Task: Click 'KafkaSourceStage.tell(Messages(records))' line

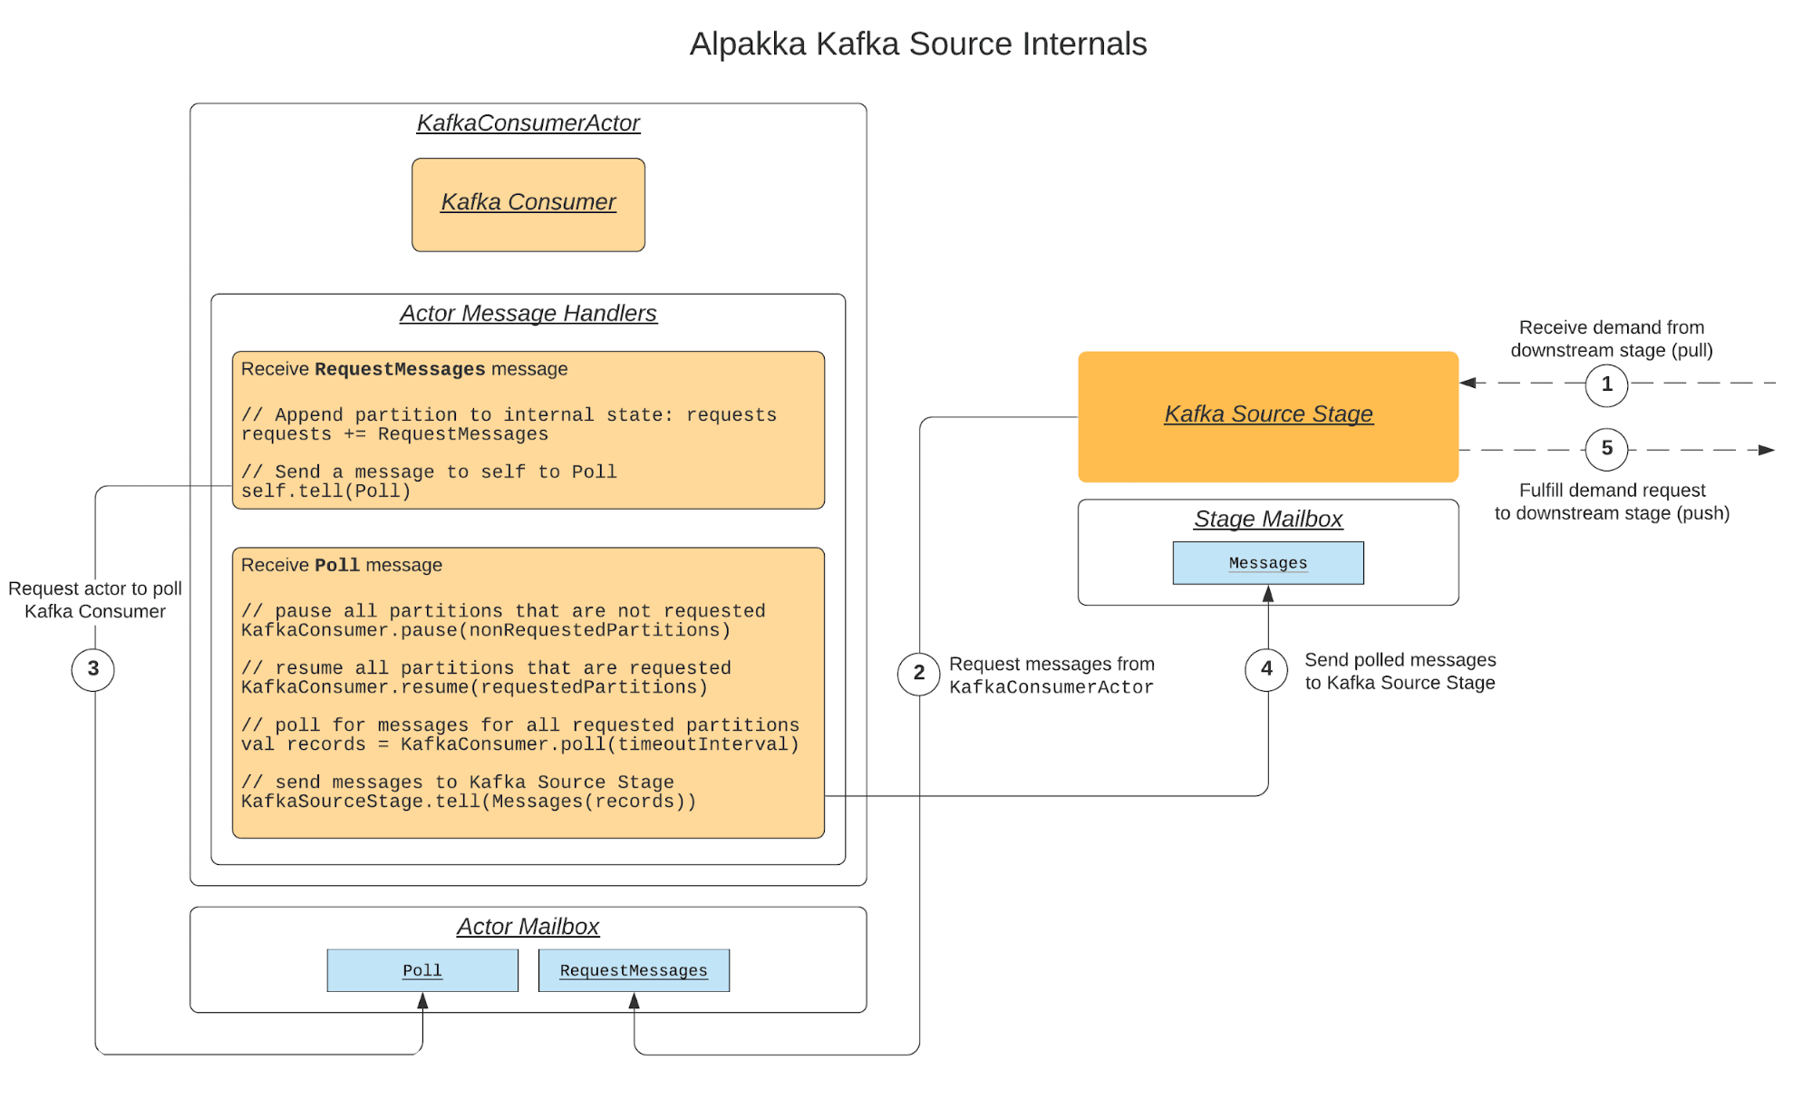Action: pyautogui.click(x=469, y=802)
